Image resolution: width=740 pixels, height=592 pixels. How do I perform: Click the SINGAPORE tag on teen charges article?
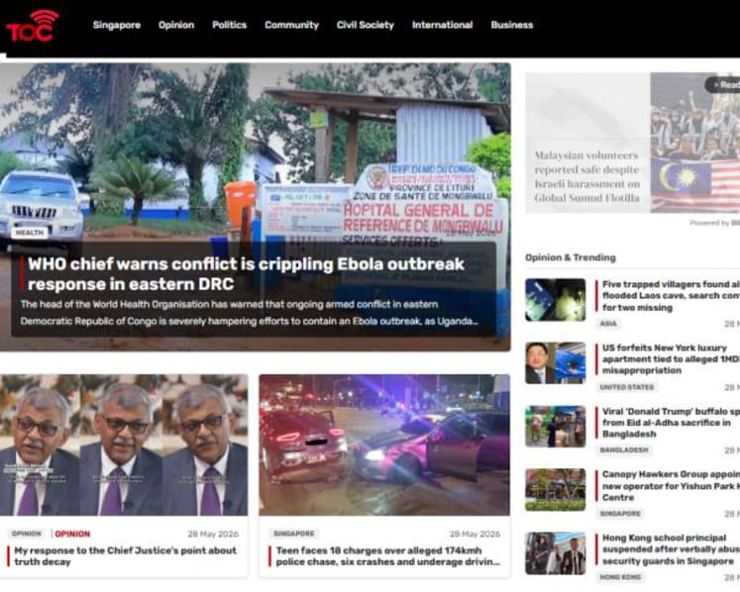coord(294,534)
